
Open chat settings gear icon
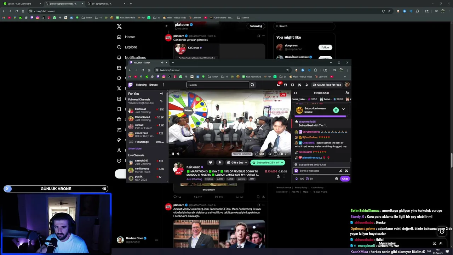click(337, 179)
